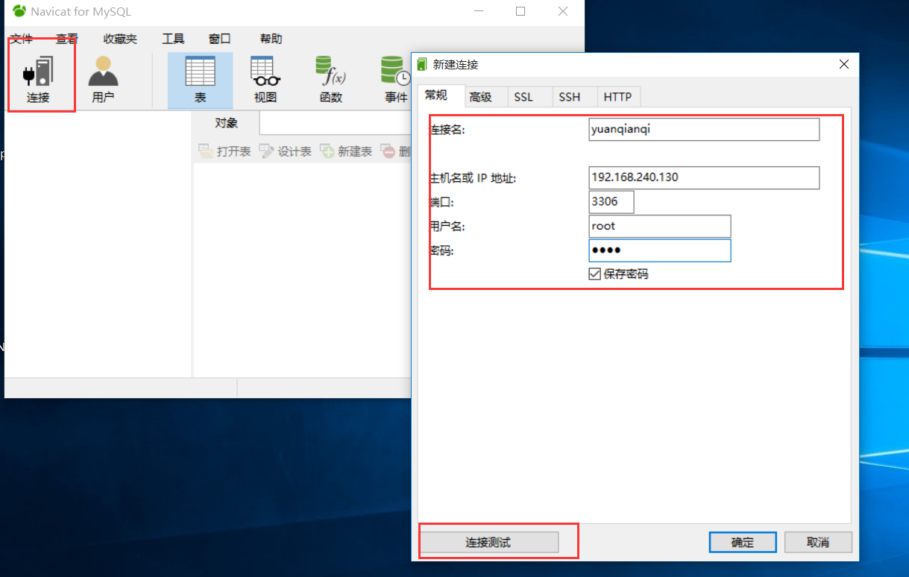Screen dimensions: 909x577
Task: Switch to the HTTP tab
Action: point(617,96)
